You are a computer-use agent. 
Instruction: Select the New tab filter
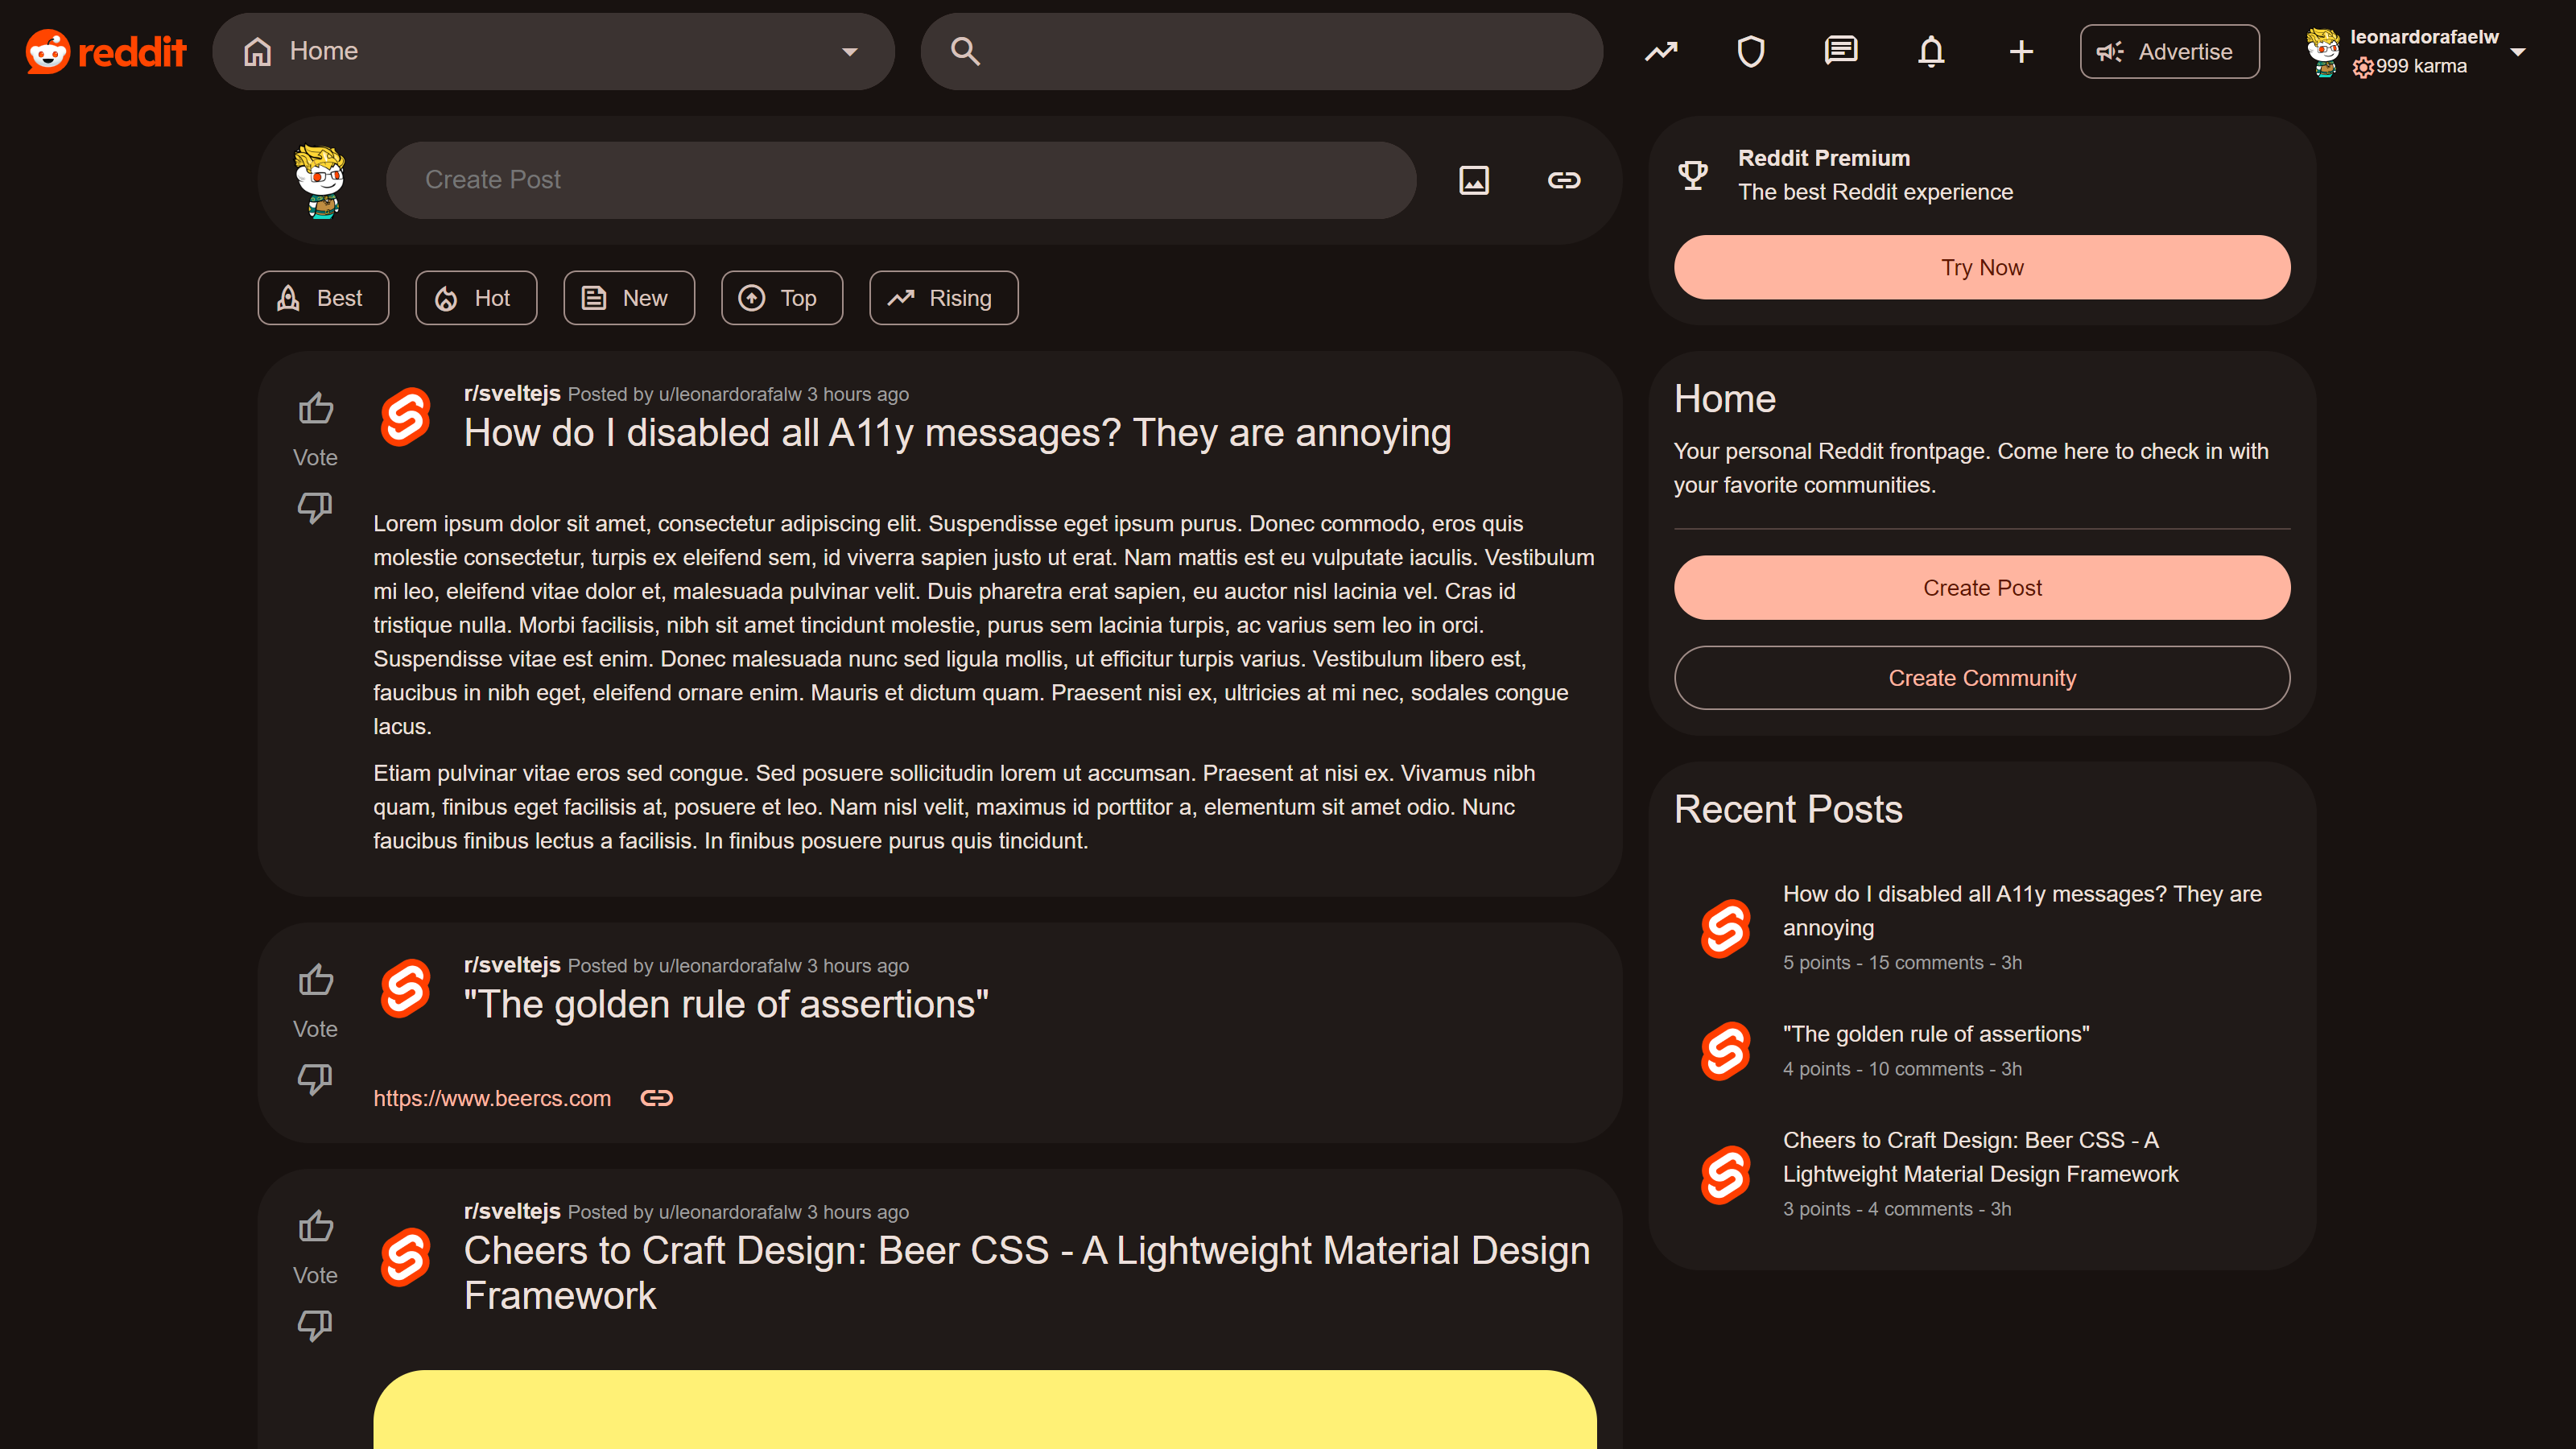pyautogui.click(x=628, y=297)
